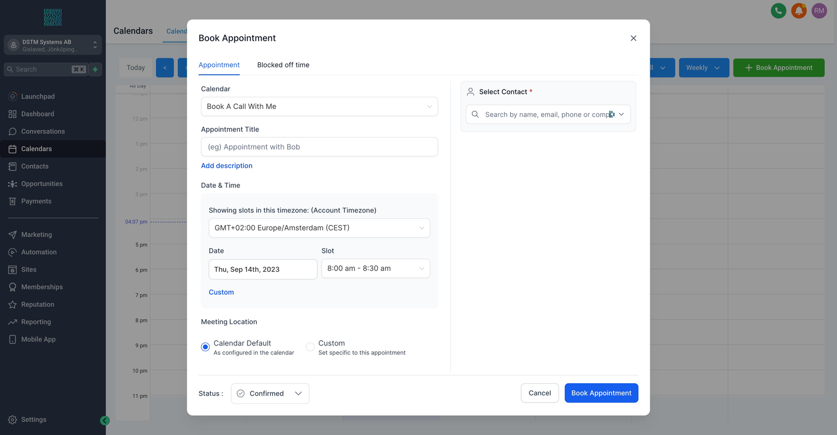The image size is (837, 435).
Task: Open the timezone Europe/Amsterdam dropdown
Action: [319, 228]
